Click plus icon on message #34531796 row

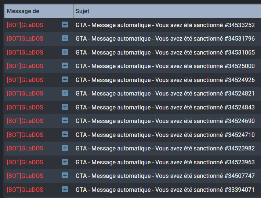coord(65,38)
